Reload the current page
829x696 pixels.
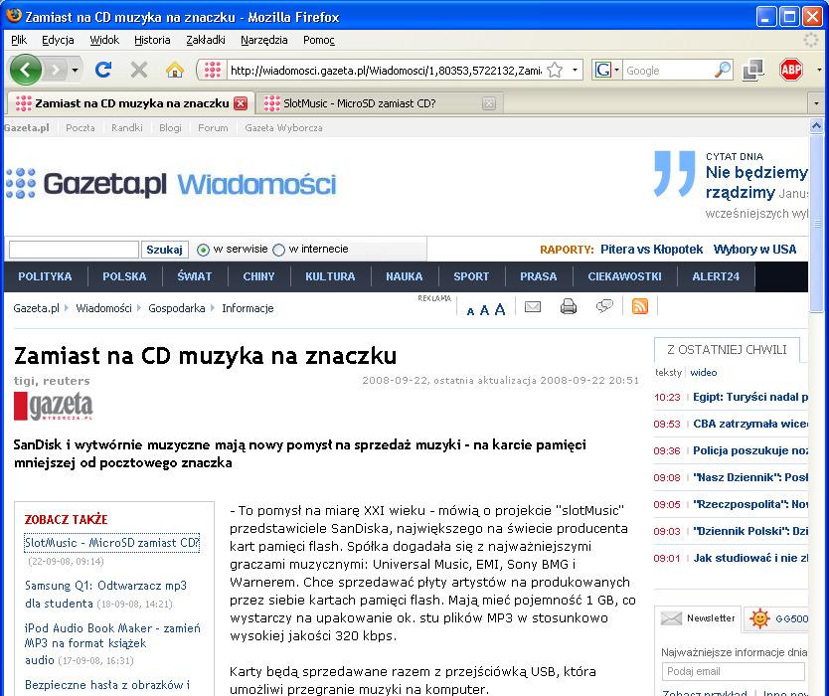(x=103, y=70)
